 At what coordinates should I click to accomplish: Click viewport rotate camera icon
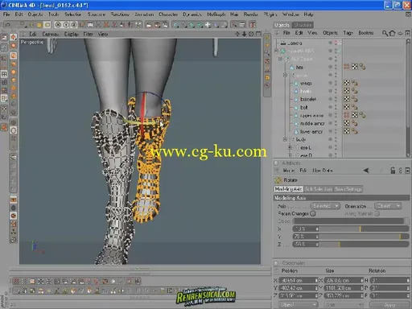click(251, 34)
